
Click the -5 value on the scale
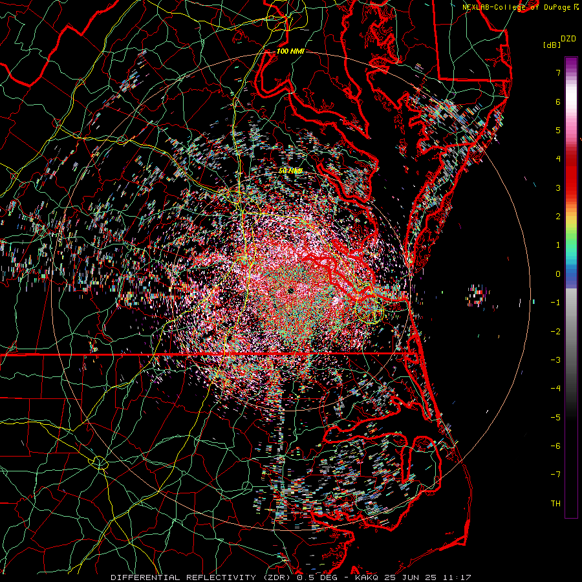click(x=555, y=417)
